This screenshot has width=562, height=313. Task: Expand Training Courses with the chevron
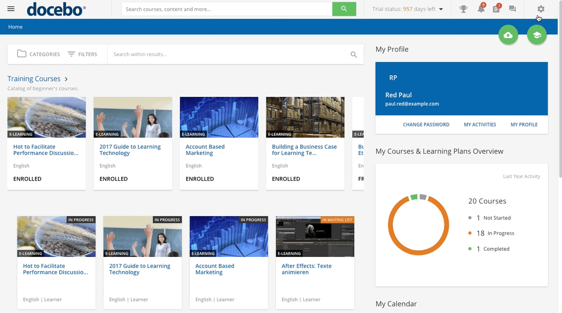tap(65, 78)
